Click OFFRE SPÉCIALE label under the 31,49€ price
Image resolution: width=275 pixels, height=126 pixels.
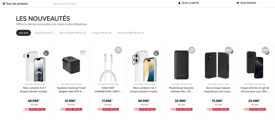tap(221, 109)
